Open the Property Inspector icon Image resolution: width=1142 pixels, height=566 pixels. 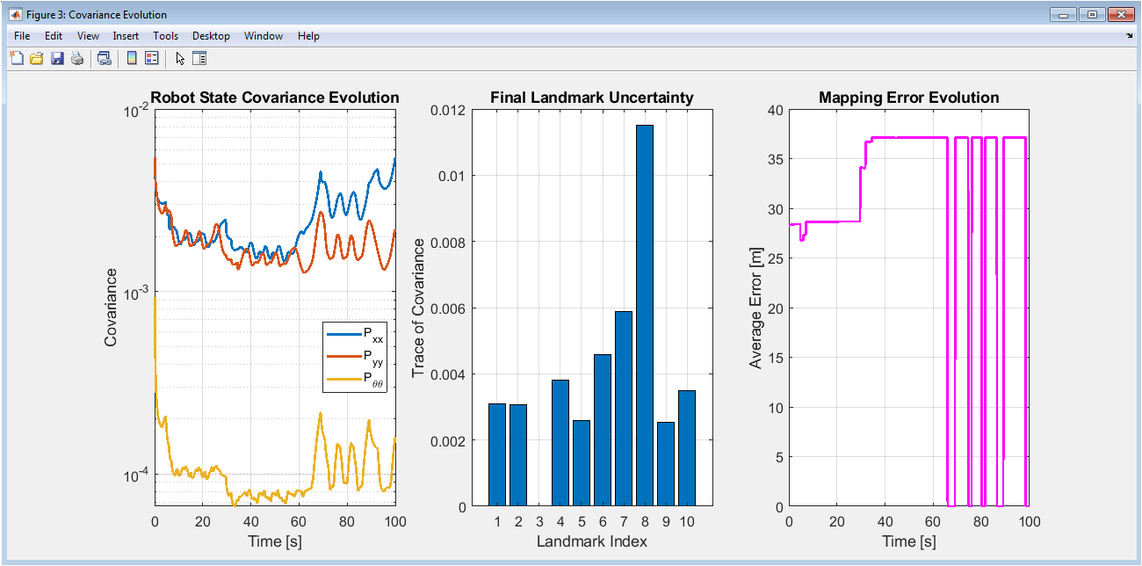(199, 59)
